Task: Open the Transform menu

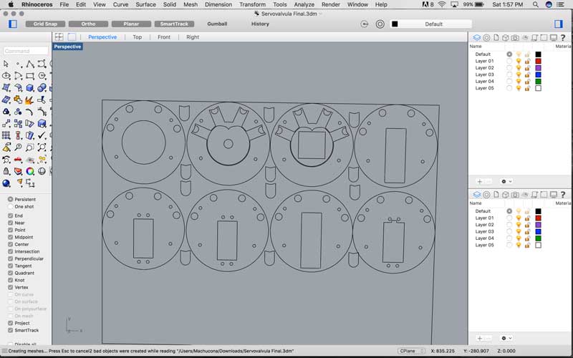Action: (252, 4)
